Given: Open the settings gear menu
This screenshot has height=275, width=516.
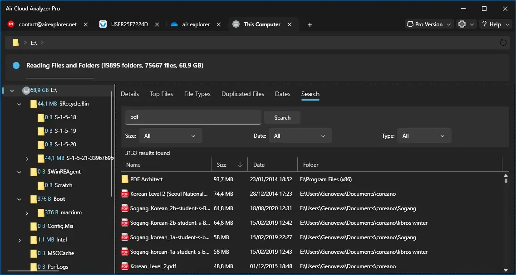Looking at the screenshot, I should coord(466,24).
